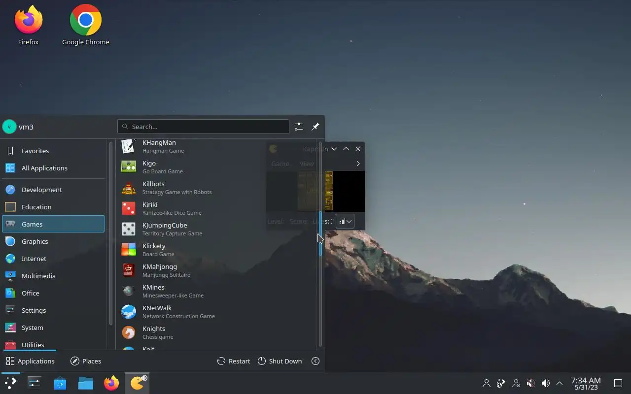The image size is (631, 394).
Task: Open System Settings from the taskbar
Action: tap(35, 383)
